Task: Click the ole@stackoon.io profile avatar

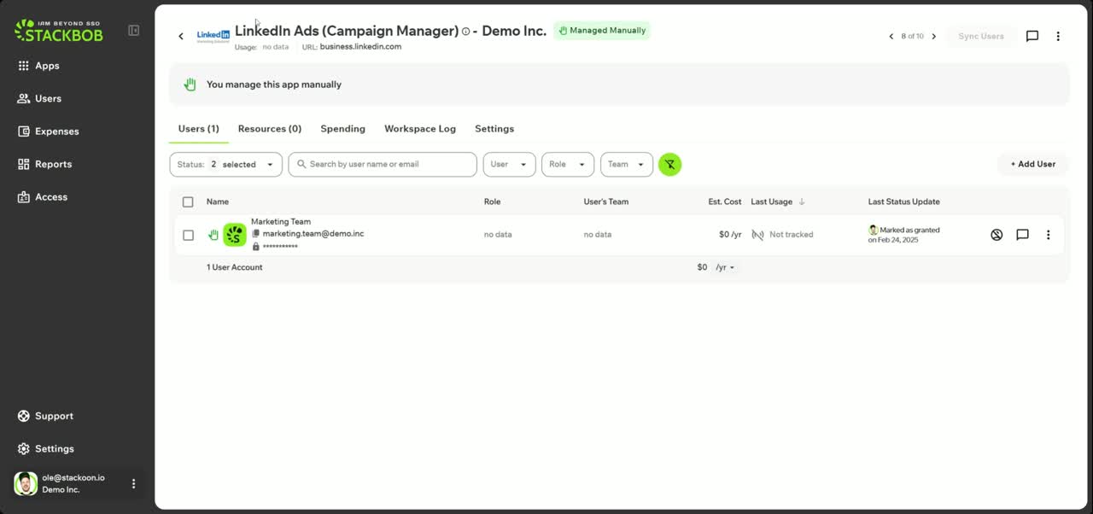Action: point(26,483)
